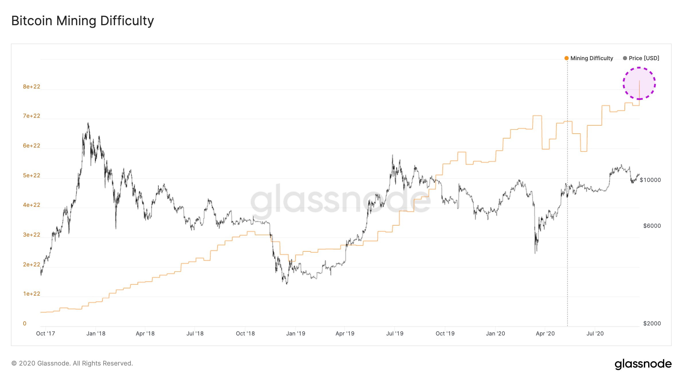
Task: Click the gray Price [USD] legend dot
Action: click(x=625, y=58)
